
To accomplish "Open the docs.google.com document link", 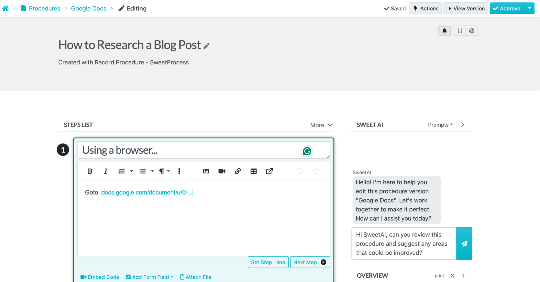I will point(147,192).
